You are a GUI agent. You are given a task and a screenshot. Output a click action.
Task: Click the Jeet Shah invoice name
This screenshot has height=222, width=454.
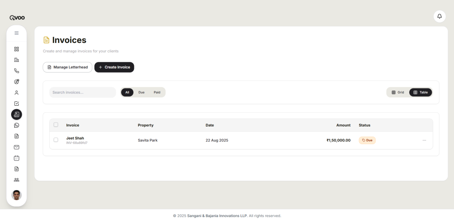click(75, 138)
